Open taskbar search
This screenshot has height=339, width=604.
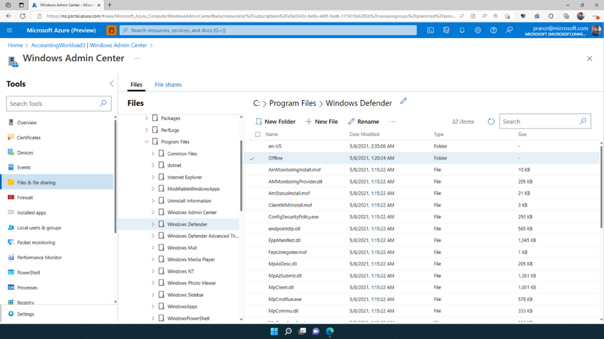click(288, 331)
